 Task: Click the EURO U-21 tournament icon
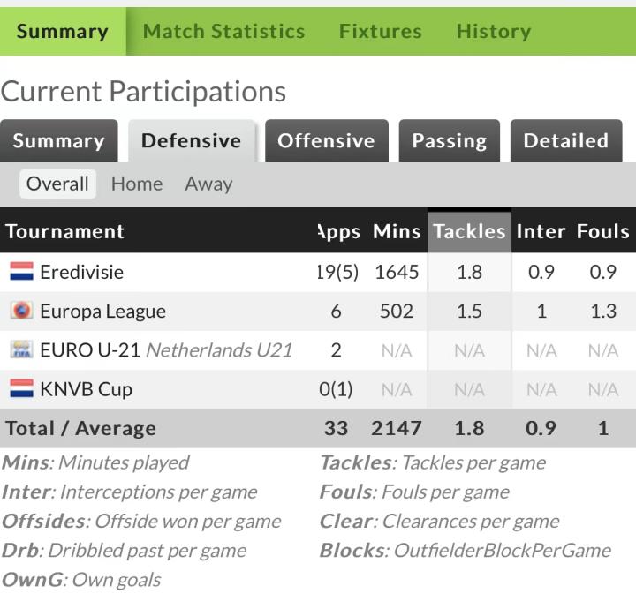click(x=21, y=350)
